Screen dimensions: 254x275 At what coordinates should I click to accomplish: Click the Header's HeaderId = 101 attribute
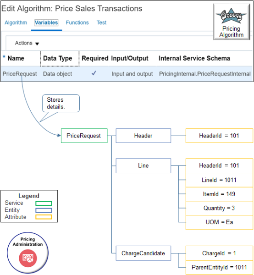219,136
